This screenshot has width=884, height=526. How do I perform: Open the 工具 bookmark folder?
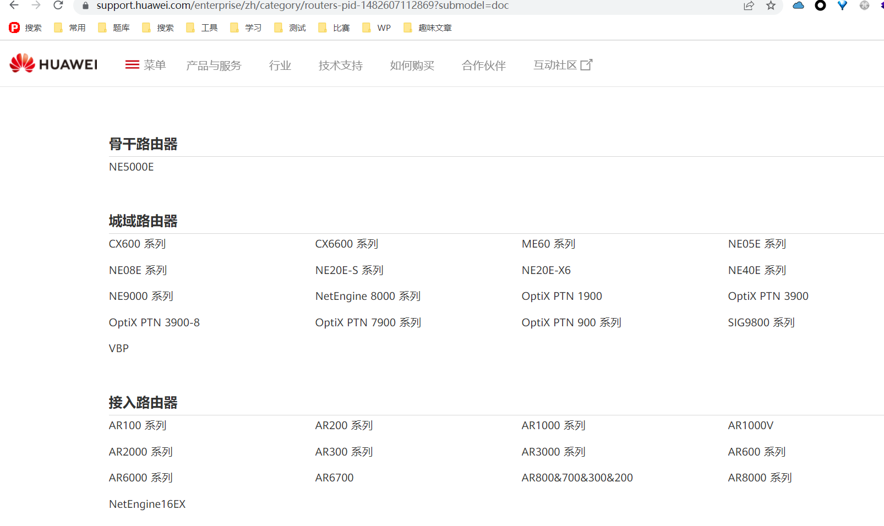tap(202, 28)
